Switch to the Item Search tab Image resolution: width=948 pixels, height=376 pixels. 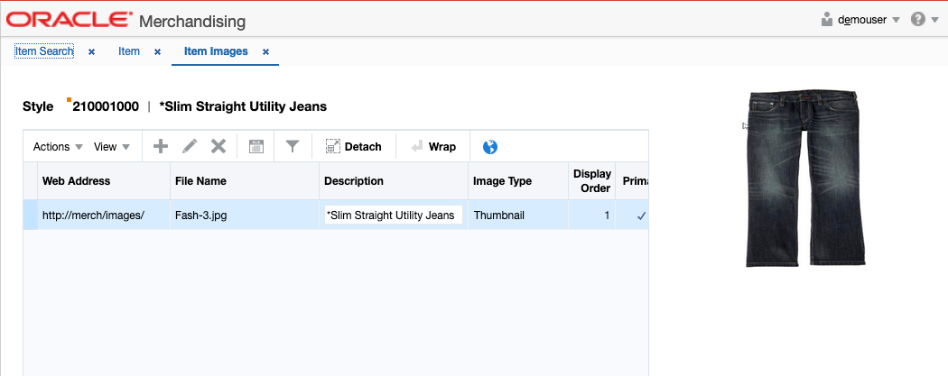pos(44,51)
